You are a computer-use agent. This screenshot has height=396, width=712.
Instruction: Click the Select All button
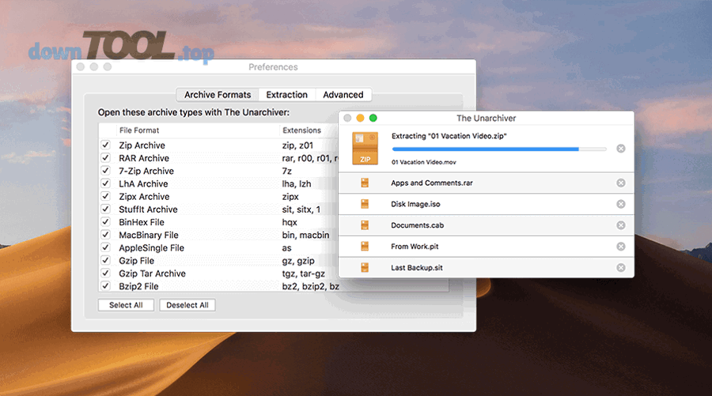[x=126, y=305]
